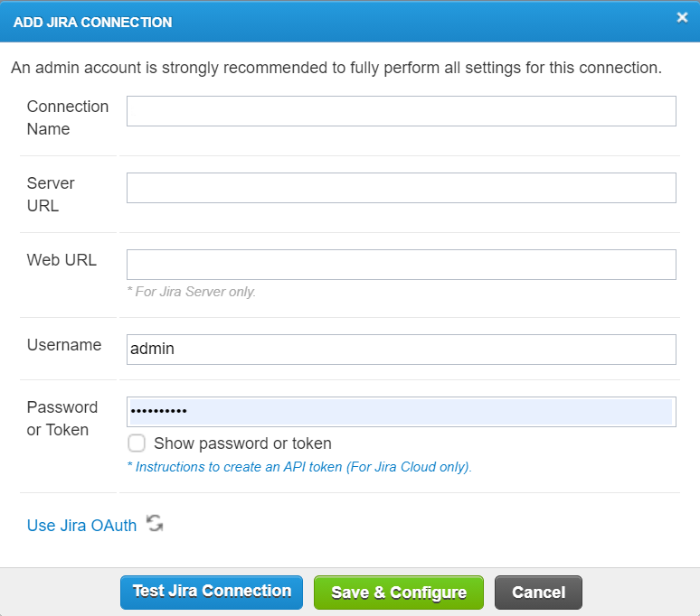Click the 'For Jira Server only' hint text

194,293
